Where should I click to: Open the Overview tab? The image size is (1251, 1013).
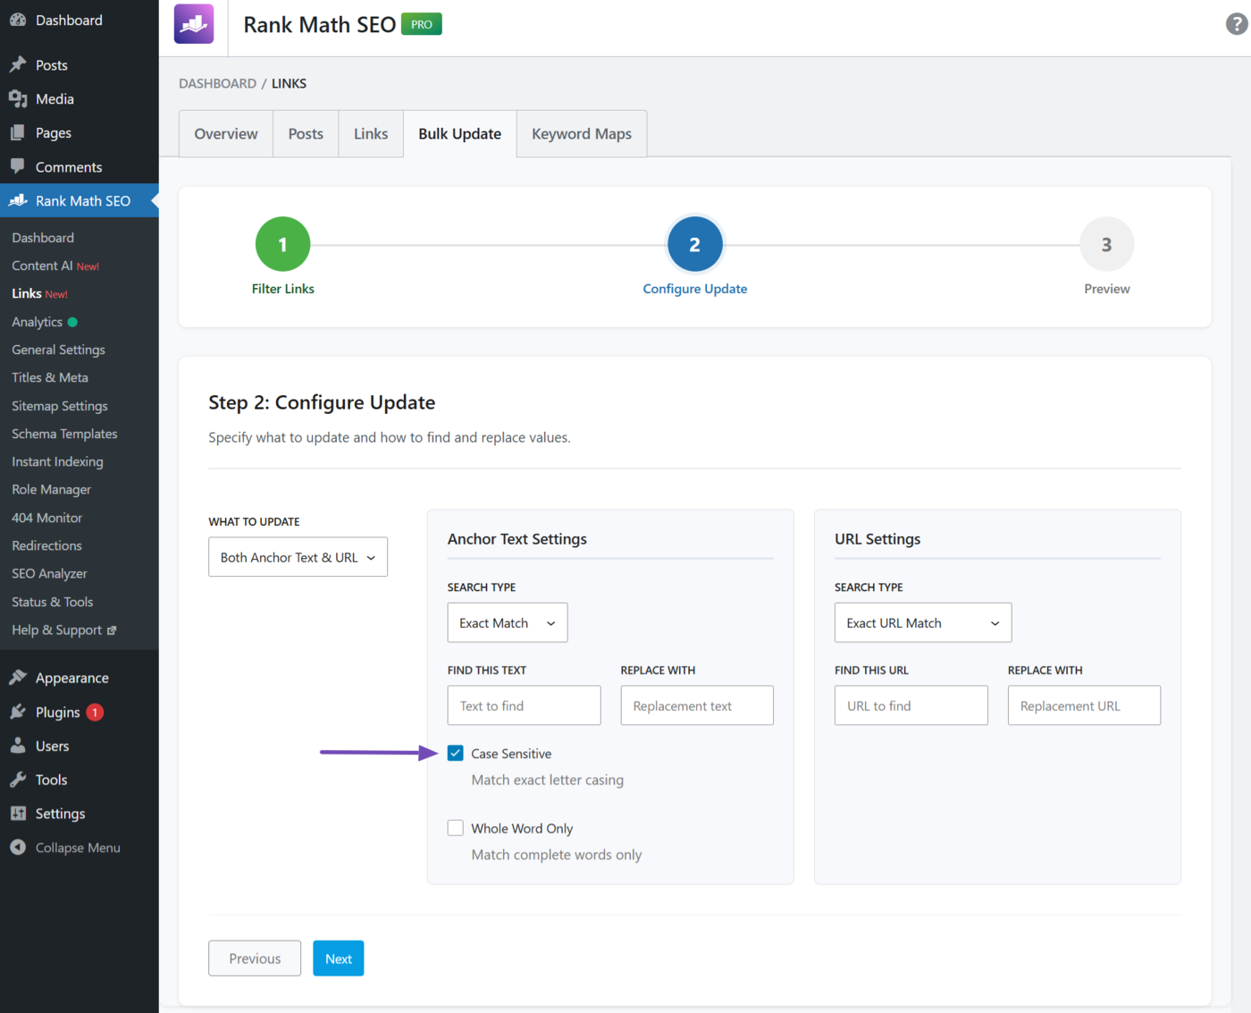tap(225, 133)
